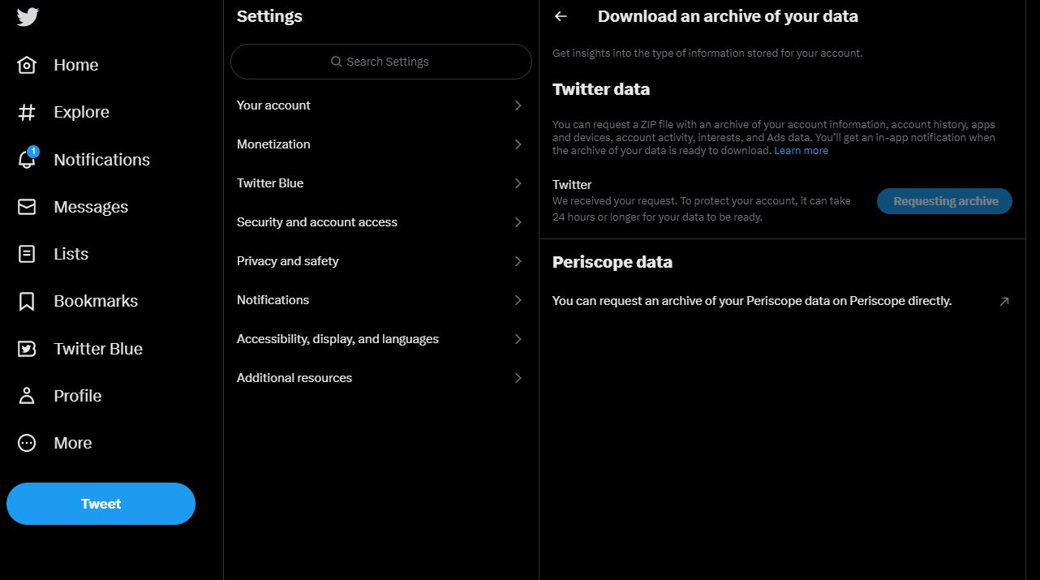Click the More ellipsis icon
Screen dimensions: 1040x580
(27, 442)
